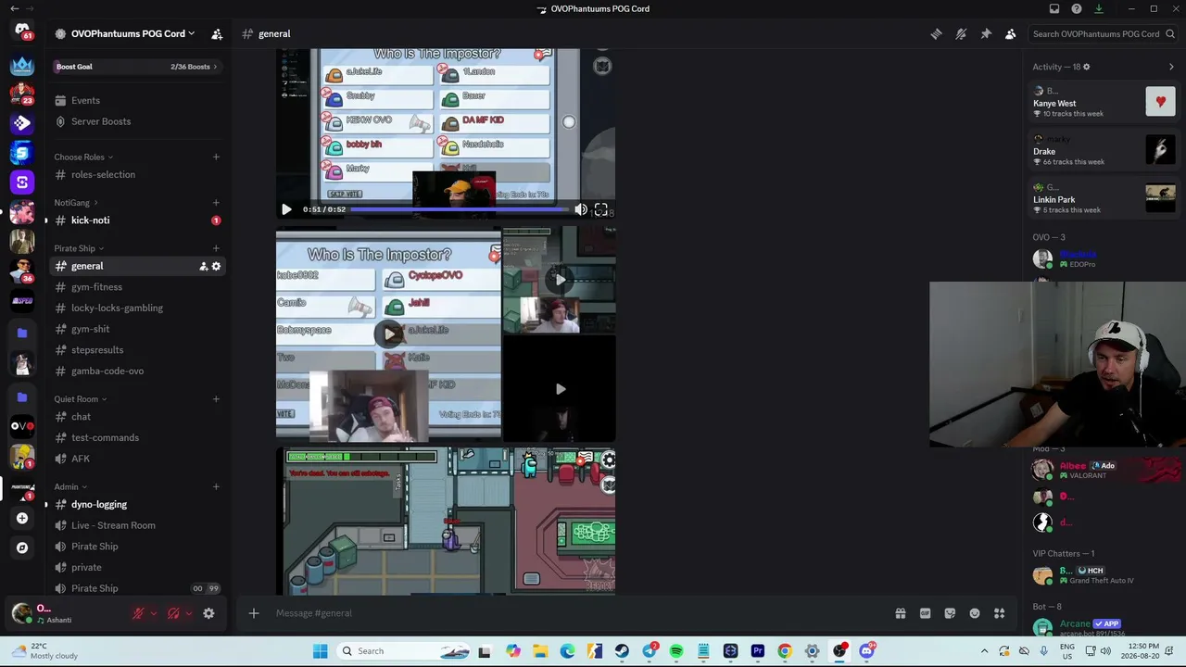Image resolution: width=1186 pixels, height=667 pixels.
Task: Show hidden system tray icons
Action: pos(984,651)
